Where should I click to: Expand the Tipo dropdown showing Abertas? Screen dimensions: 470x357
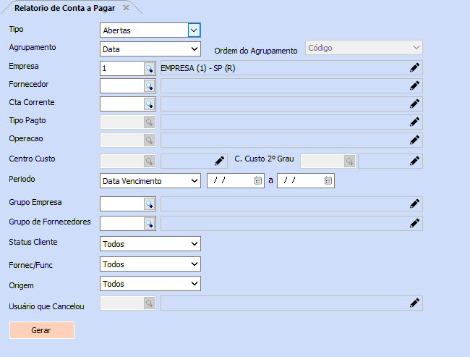pyautogui.click(x=193, y=30)
